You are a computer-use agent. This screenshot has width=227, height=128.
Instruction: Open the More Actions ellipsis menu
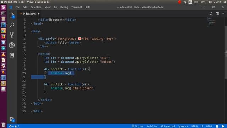click(224, 14)
